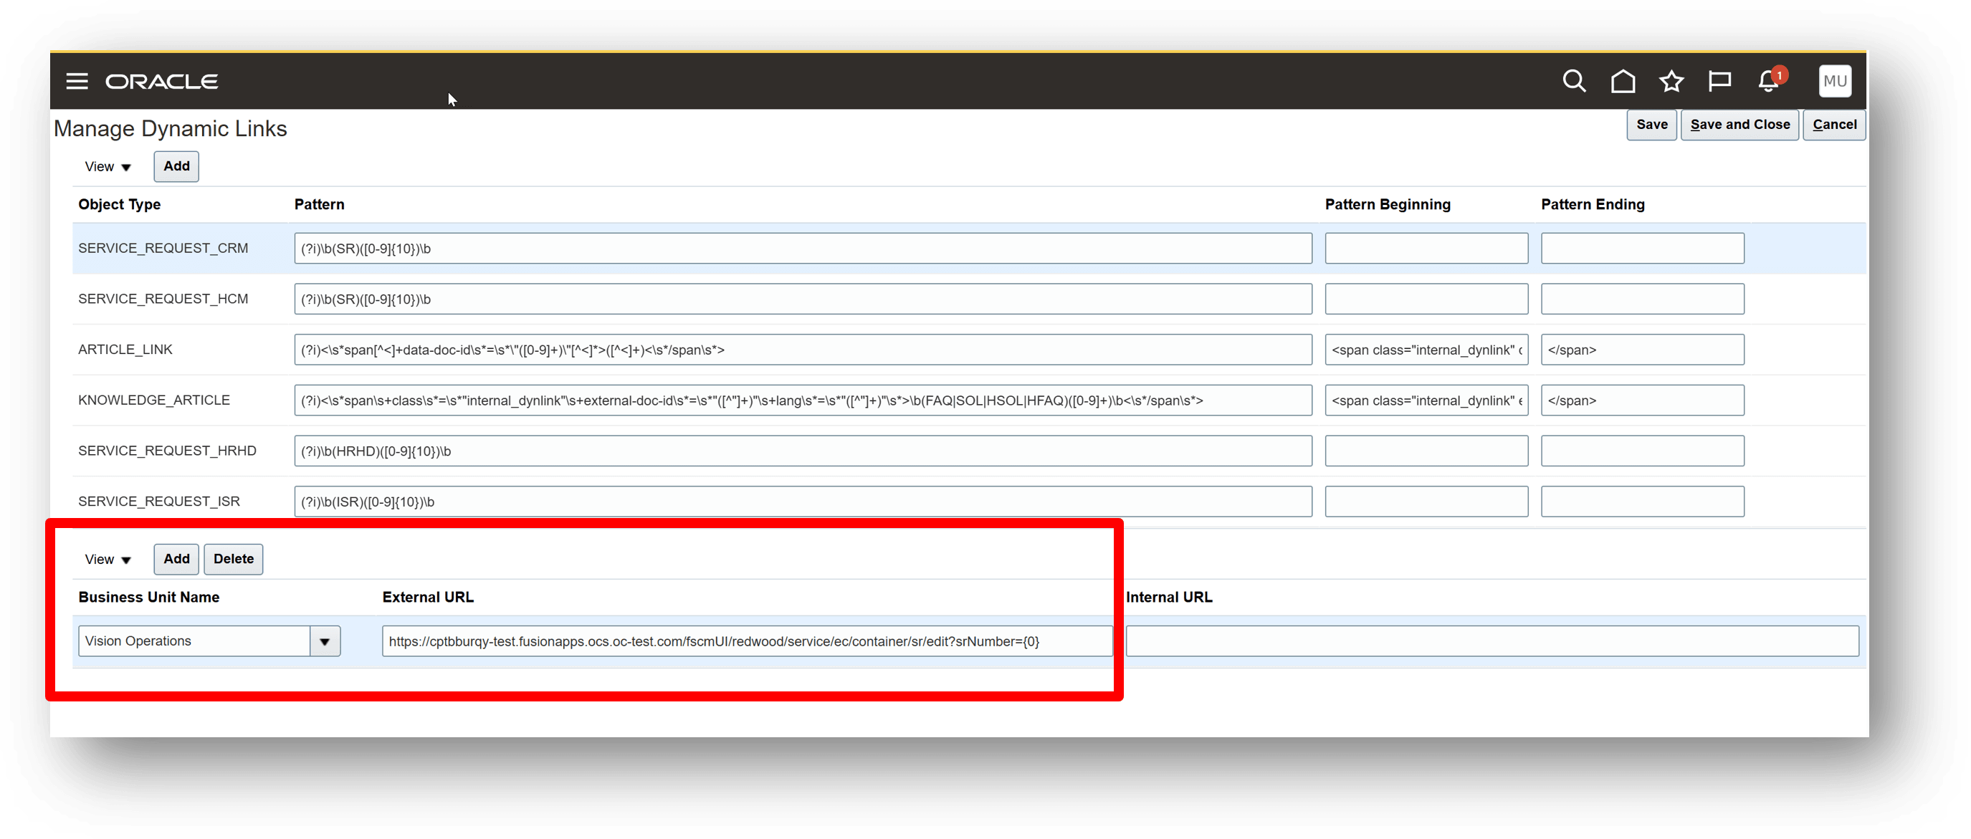This screenshot has width=1971, height=839.
Task: Open notifications bell icon
Action: 1767,81
